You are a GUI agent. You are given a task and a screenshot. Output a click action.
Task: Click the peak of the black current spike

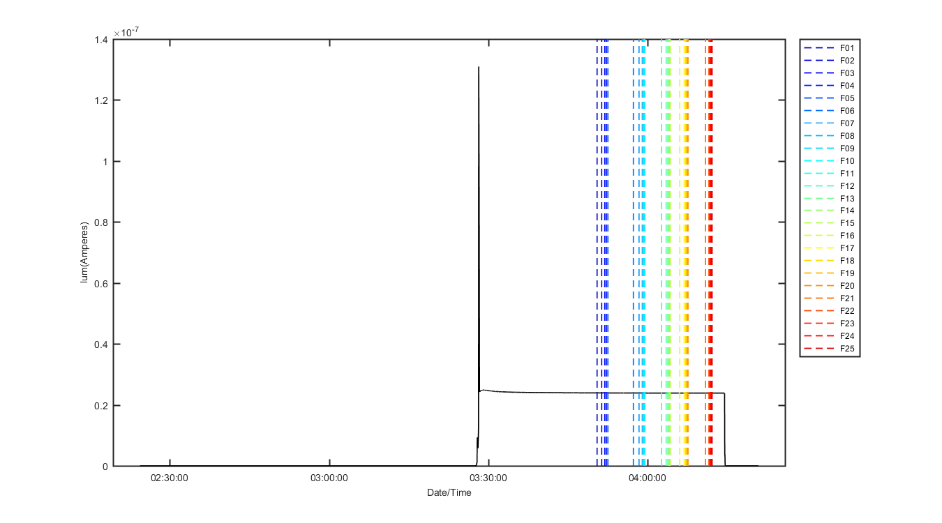click(479, 68)
